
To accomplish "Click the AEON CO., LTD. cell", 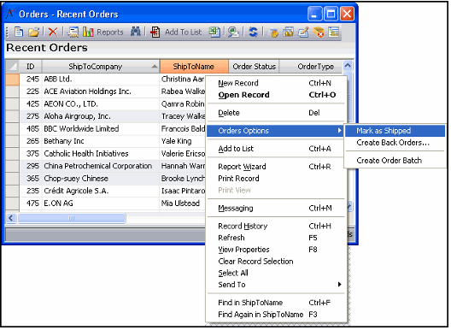I will 101,104.
